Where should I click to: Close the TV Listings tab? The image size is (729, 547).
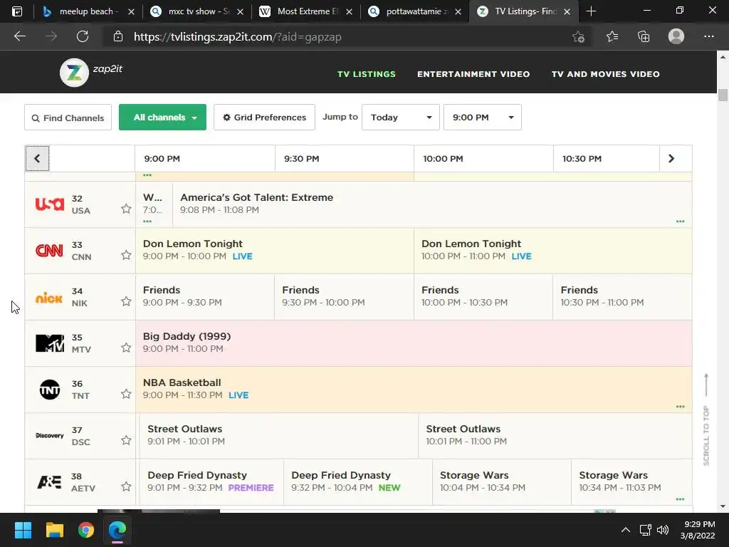coord(567,11)
